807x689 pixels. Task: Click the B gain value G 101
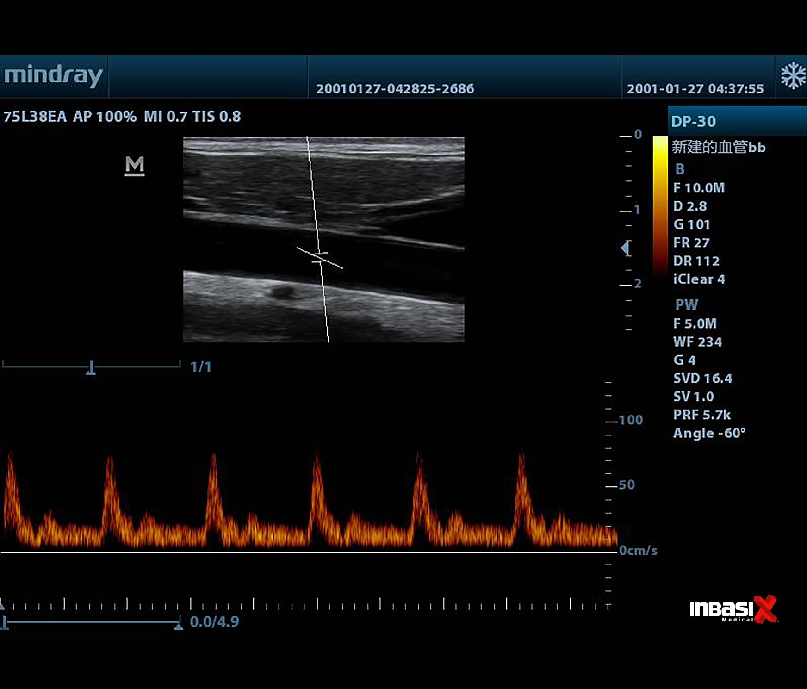691,224
